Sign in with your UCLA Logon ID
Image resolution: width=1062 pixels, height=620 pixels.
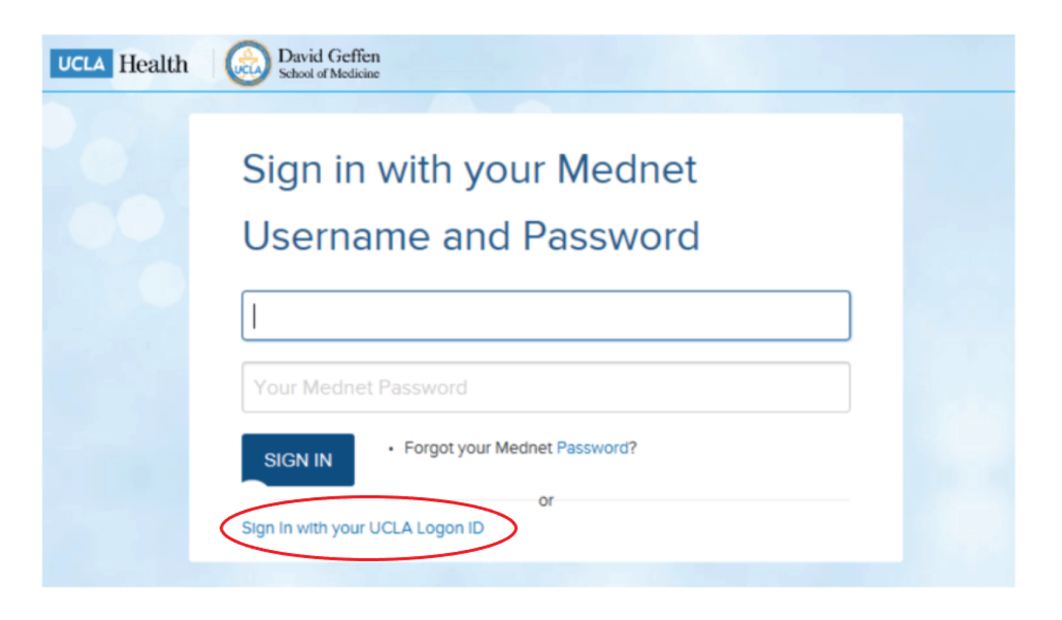tap(362, 528)
